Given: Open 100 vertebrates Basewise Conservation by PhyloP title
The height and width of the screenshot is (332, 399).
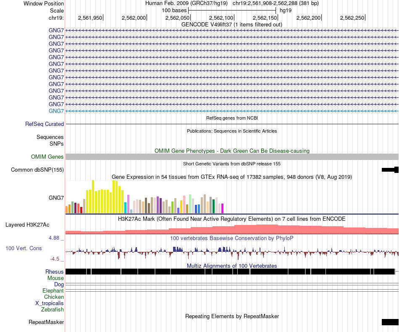Looking at the screenshot, I should 231,238.
